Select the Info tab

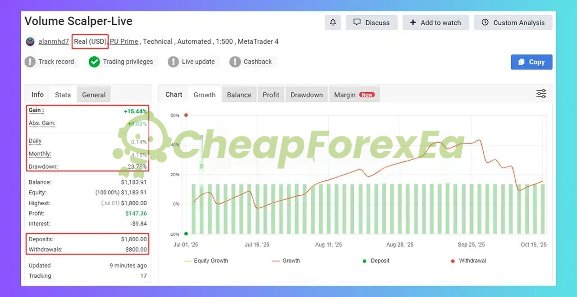click(x=37, y=94)
